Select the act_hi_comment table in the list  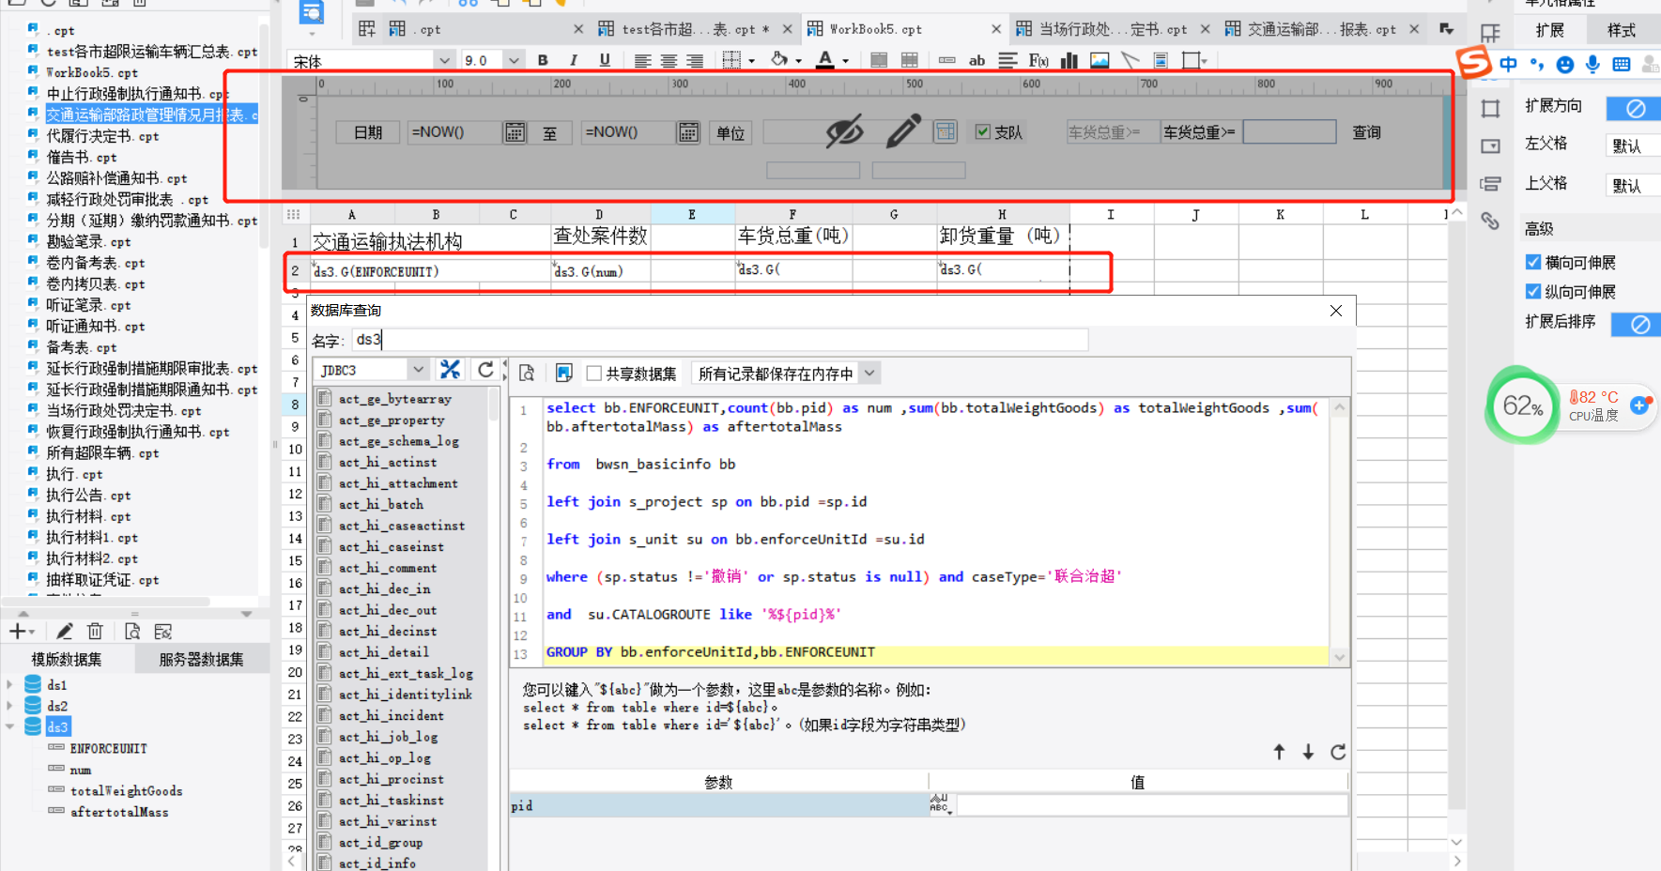click(x=387, y=568)
